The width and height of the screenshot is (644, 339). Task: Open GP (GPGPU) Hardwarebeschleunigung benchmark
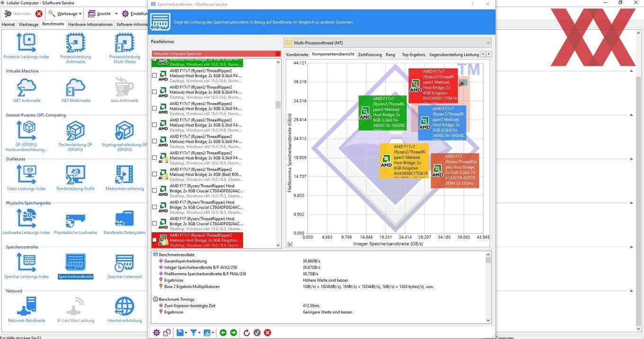click(26, 136)
